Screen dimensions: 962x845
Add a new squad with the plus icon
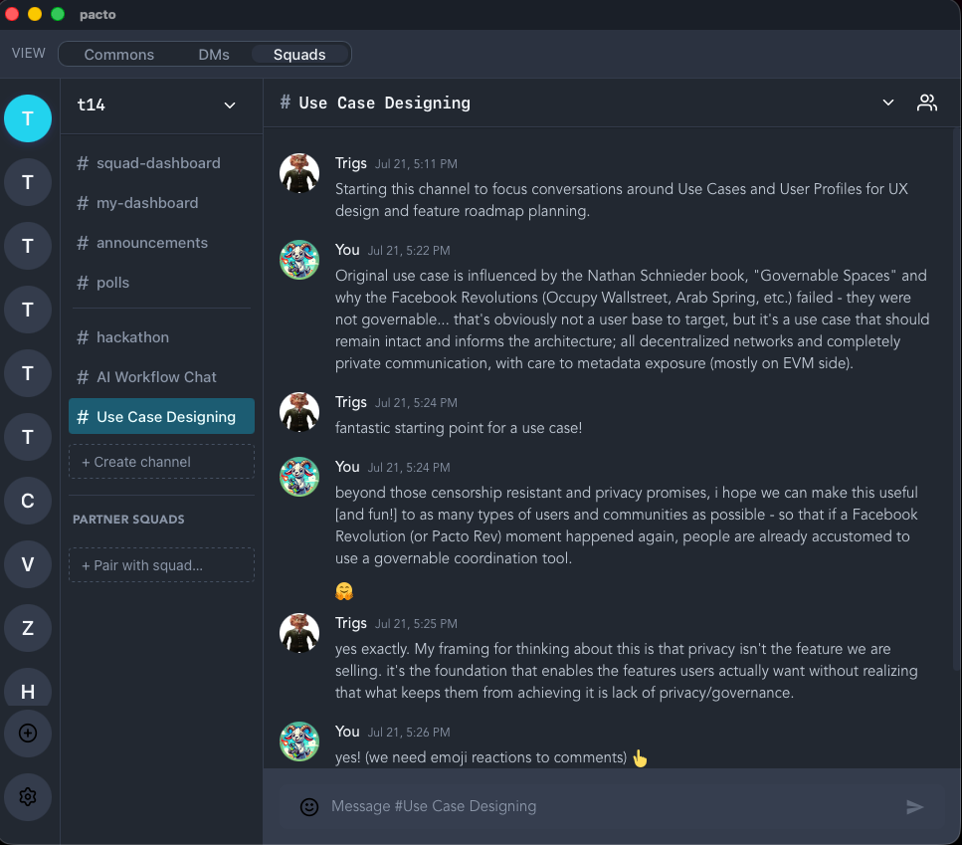pos(28,734)
